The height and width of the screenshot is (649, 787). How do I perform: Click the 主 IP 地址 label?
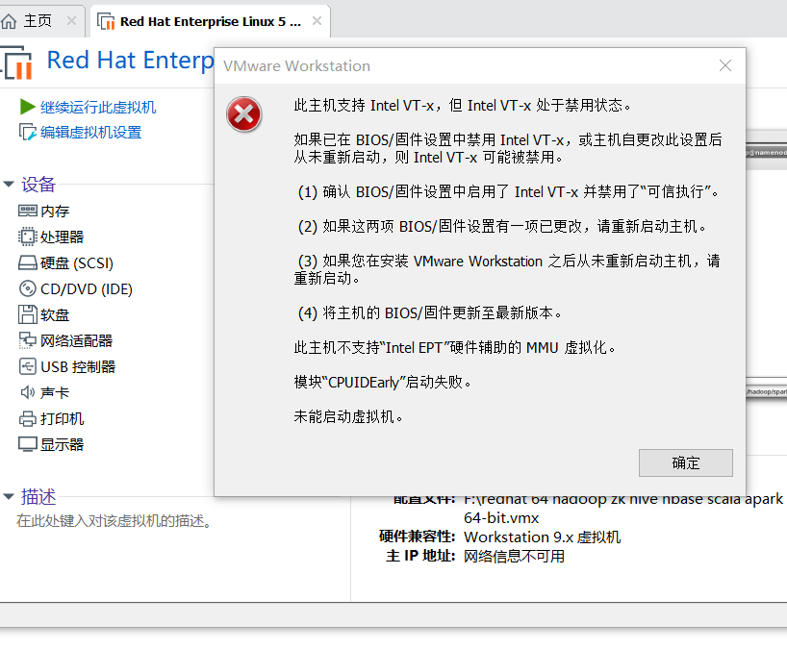(420, 556)
